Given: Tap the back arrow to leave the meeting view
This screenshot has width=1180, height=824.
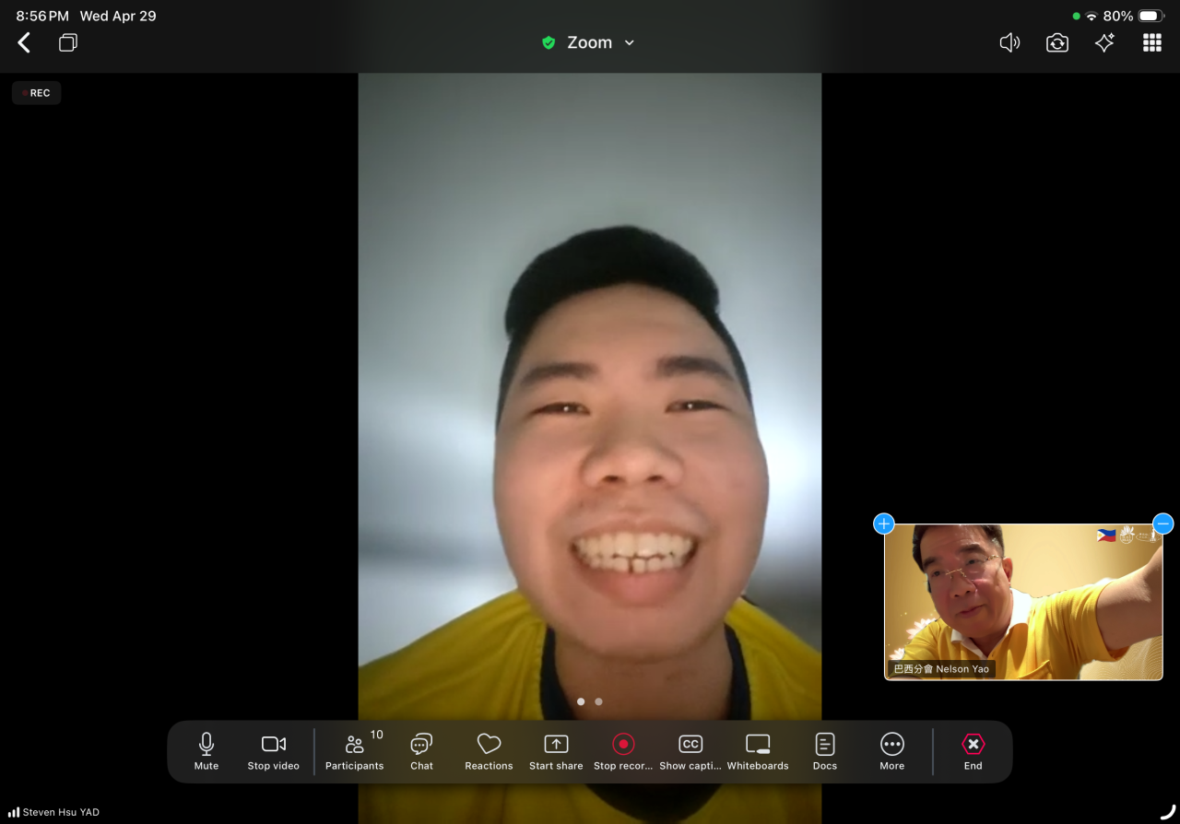Looking at the screenshot, I should click(25, 42).
